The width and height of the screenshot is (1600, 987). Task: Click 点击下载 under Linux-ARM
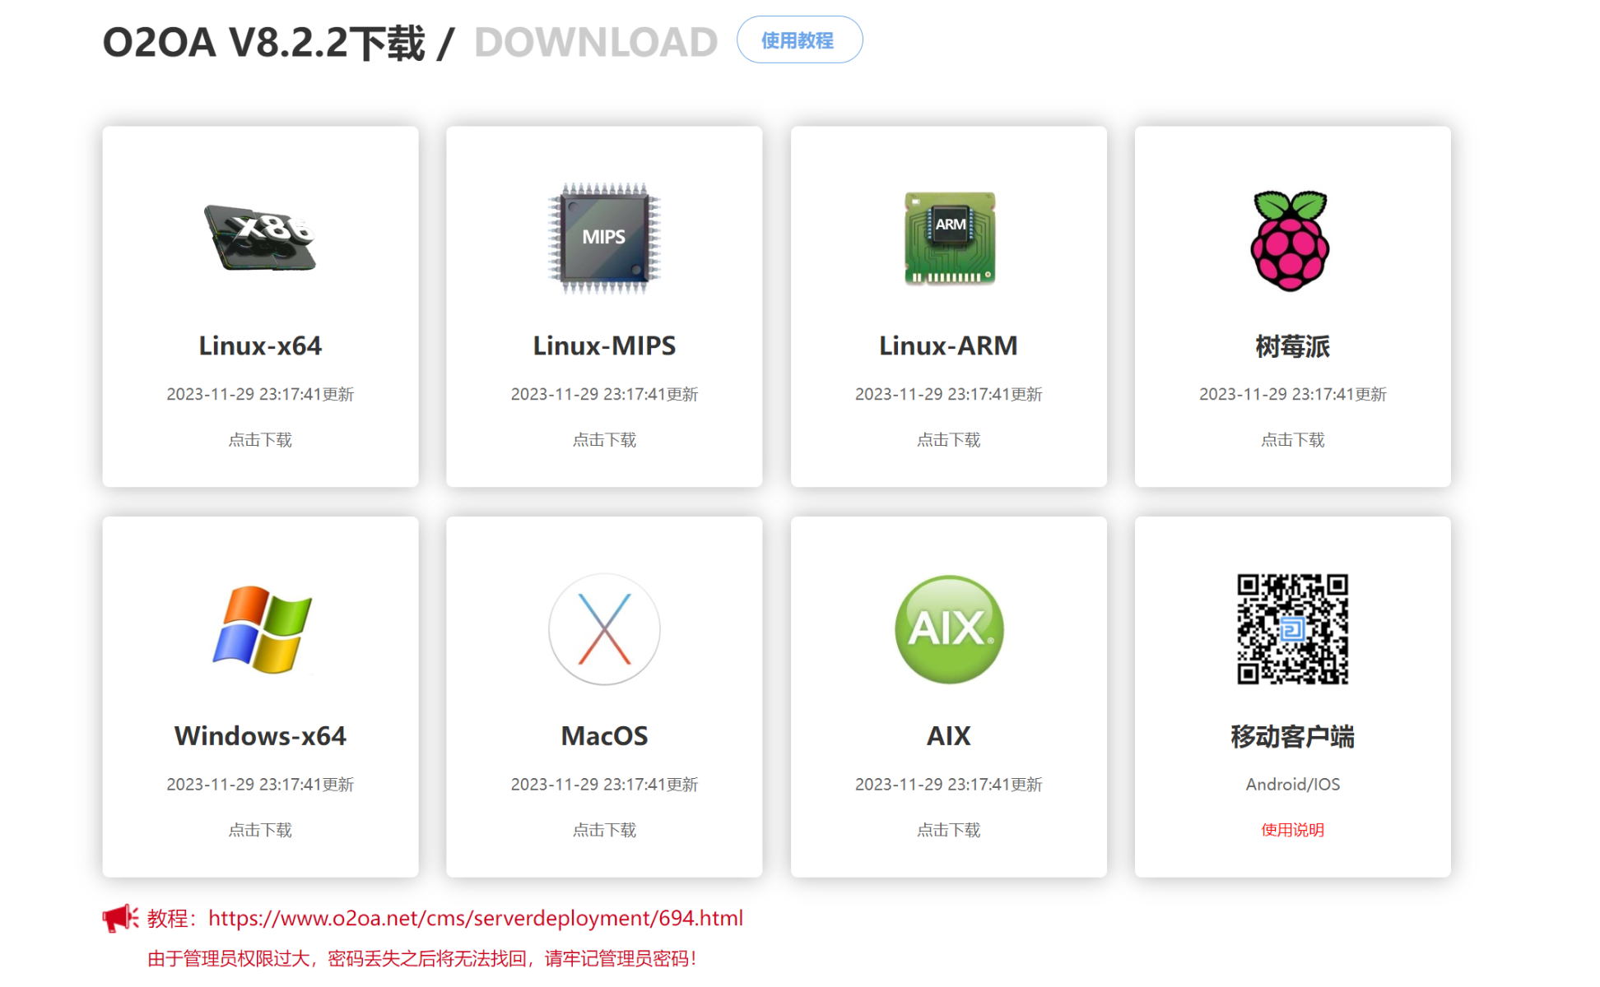click(x=949, y=440)
